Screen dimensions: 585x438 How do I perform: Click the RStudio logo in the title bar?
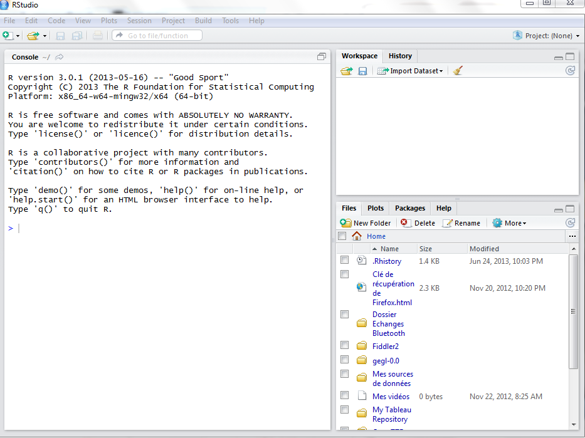pos(4,5)
